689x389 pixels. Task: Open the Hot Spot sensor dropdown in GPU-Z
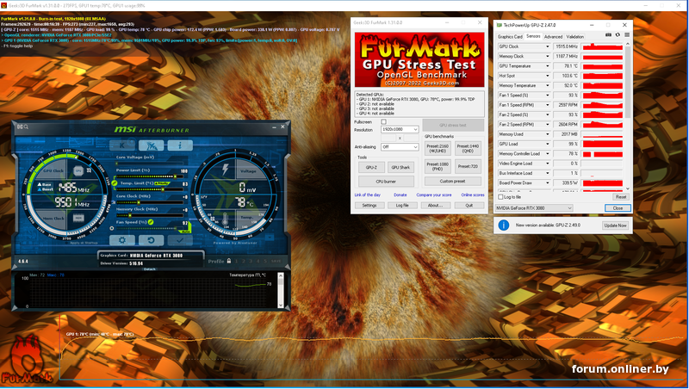pyautogui.click(x=548, y=76)
